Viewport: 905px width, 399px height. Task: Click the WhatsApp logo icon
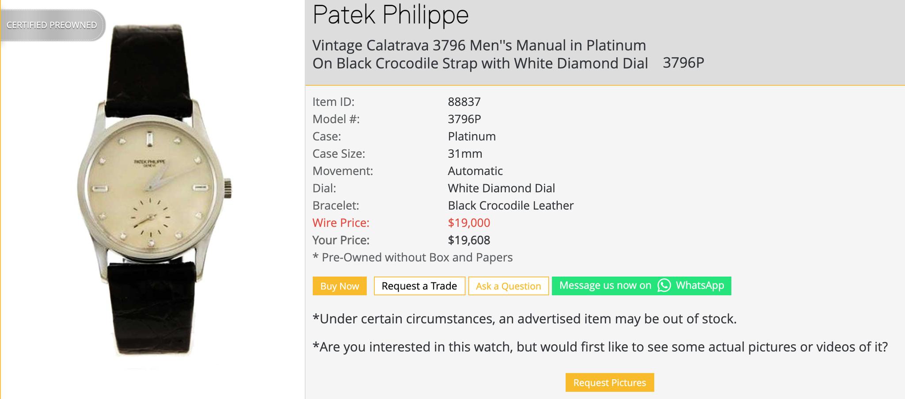[x=664, y=285]
